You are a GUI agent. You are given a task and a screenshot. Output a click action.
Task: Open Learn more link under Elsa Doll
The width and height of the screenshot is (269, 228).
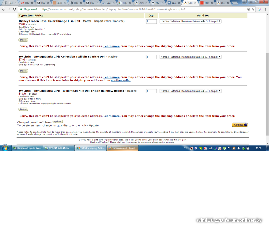pyautogui.click(x=112, y=46)
